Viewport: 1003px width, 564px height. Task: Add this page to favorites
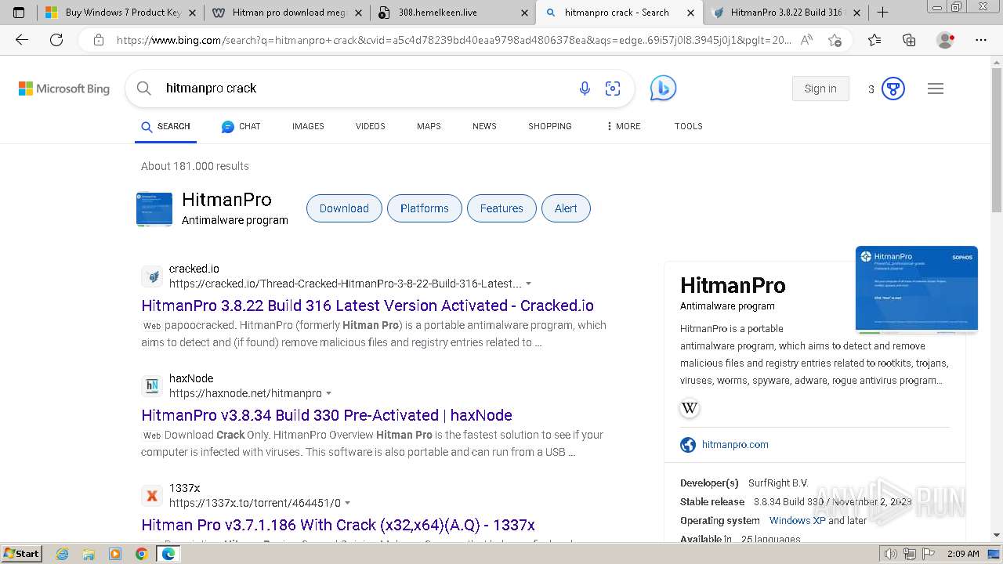click(x=835, y=40)
